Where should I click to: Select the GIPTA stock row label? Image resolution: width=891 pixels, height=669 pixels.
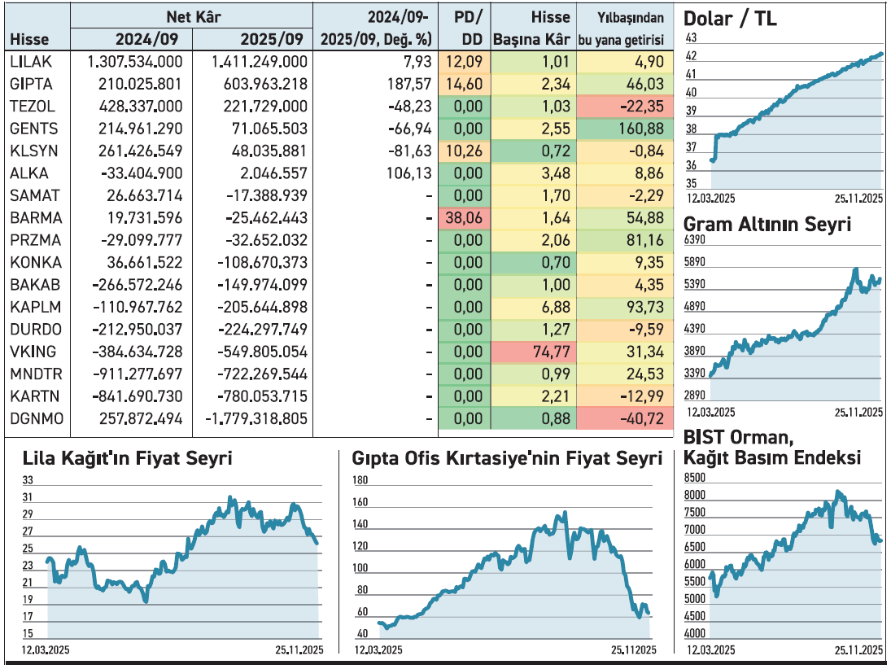click(31, 84)
